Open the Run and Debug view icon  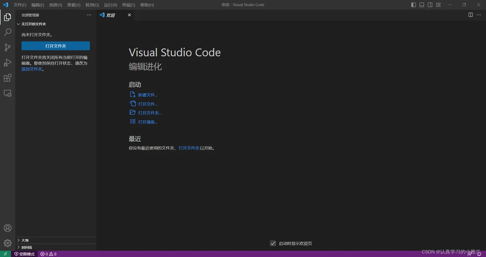click(7, 63)
